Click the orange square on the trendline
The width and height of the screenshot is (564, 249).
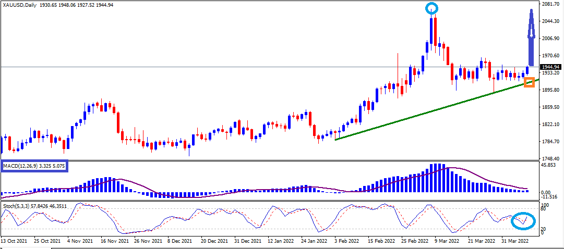(529, 82)
